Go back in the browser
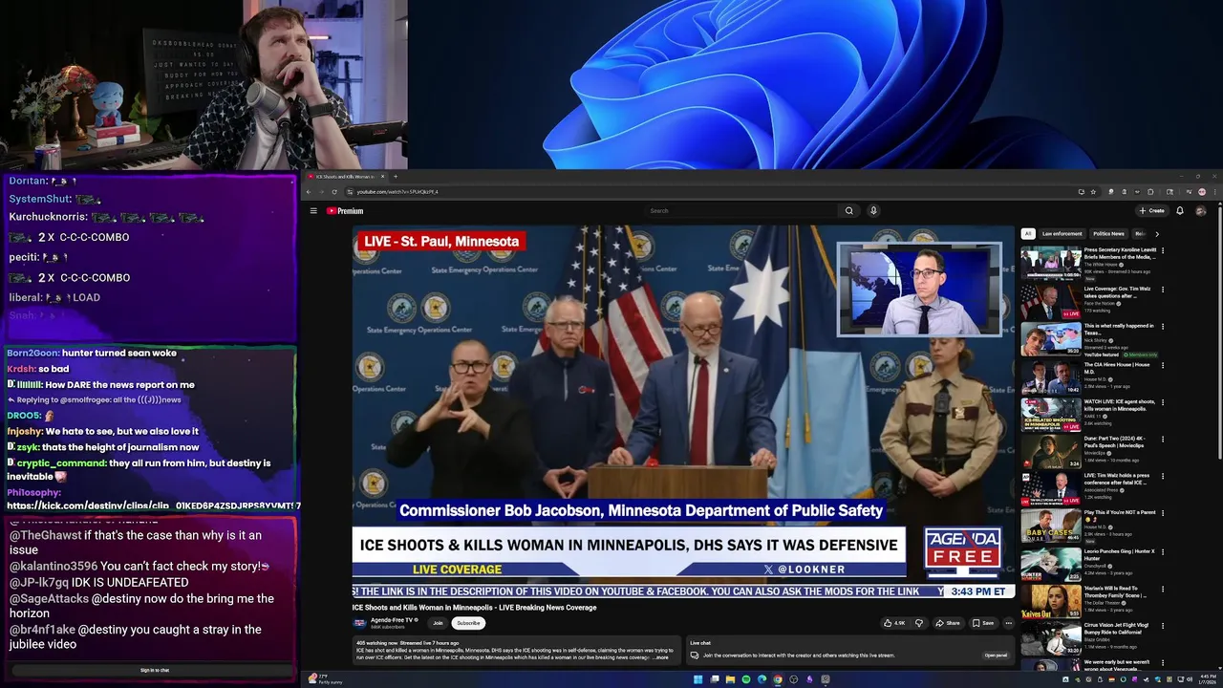The height and width of the screenshot is (688, 1223). click(x=310, y=192)
